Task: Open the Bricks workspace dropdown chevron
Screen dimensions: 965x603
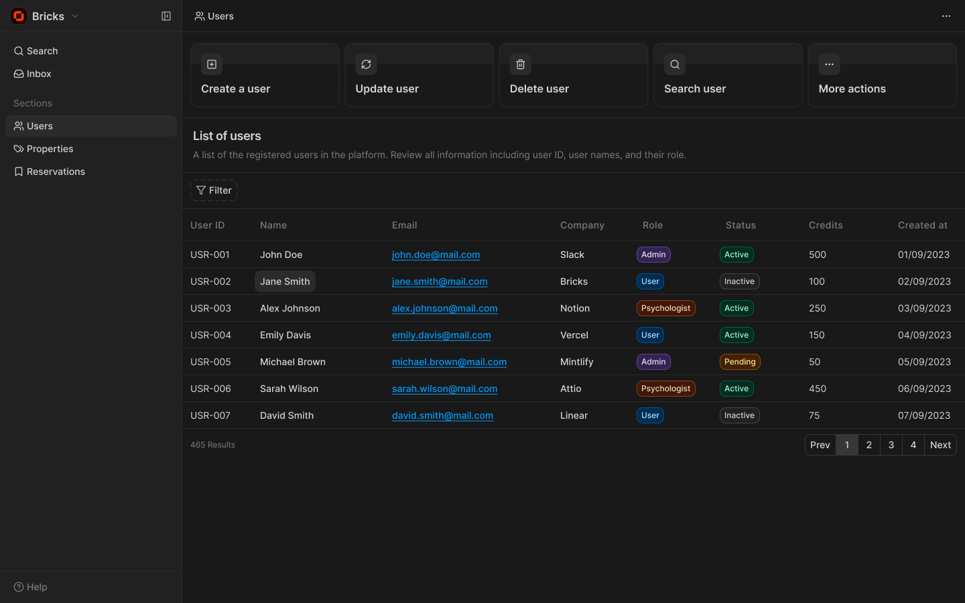Action: pos(75,16)
